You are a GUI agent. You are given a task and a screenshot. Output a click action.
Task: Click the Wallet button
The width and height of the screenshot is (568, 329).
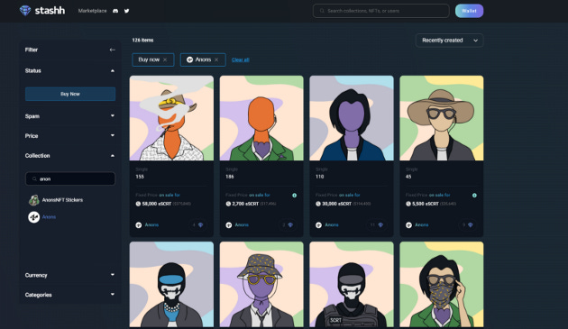(x=469, y=11)
